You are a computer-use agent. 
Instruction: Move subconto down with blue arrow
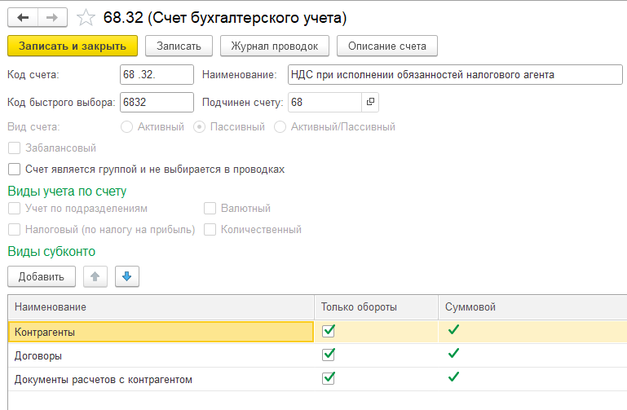point(127,276)
